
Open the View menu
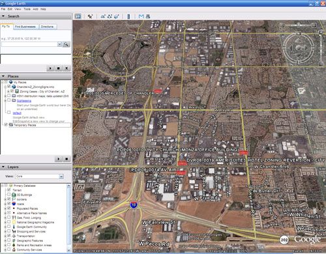[x=18, y=9]
